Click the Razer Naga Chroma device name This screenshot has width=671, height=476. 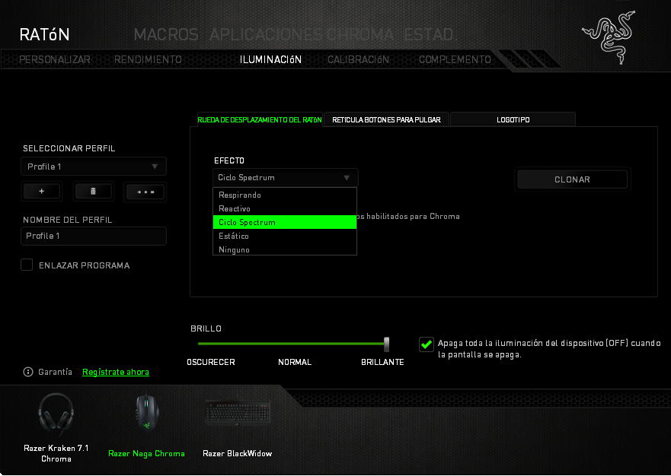[146, 453]
